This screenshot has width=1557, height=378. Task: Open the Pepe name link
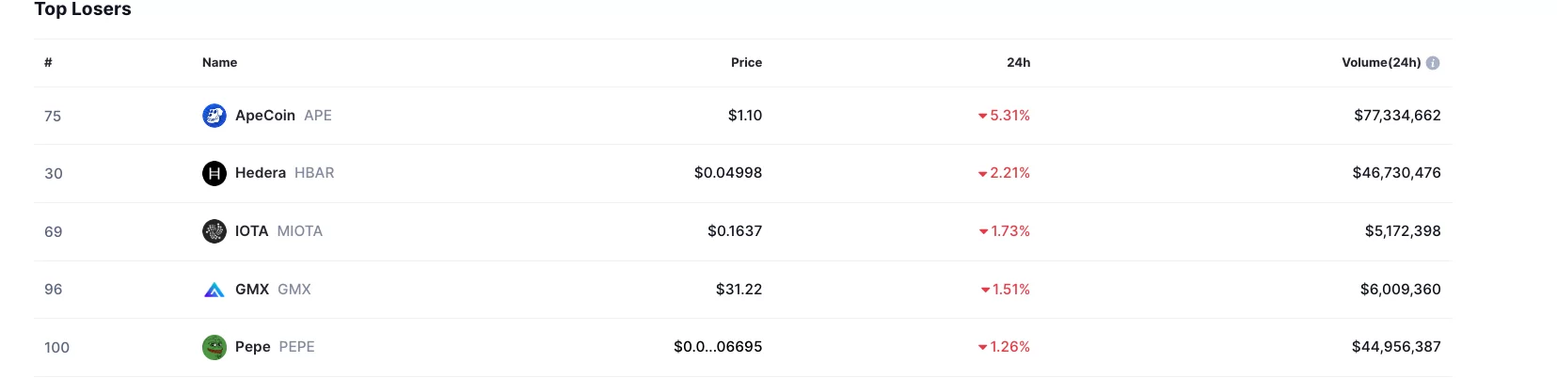[x=253, y=347]
